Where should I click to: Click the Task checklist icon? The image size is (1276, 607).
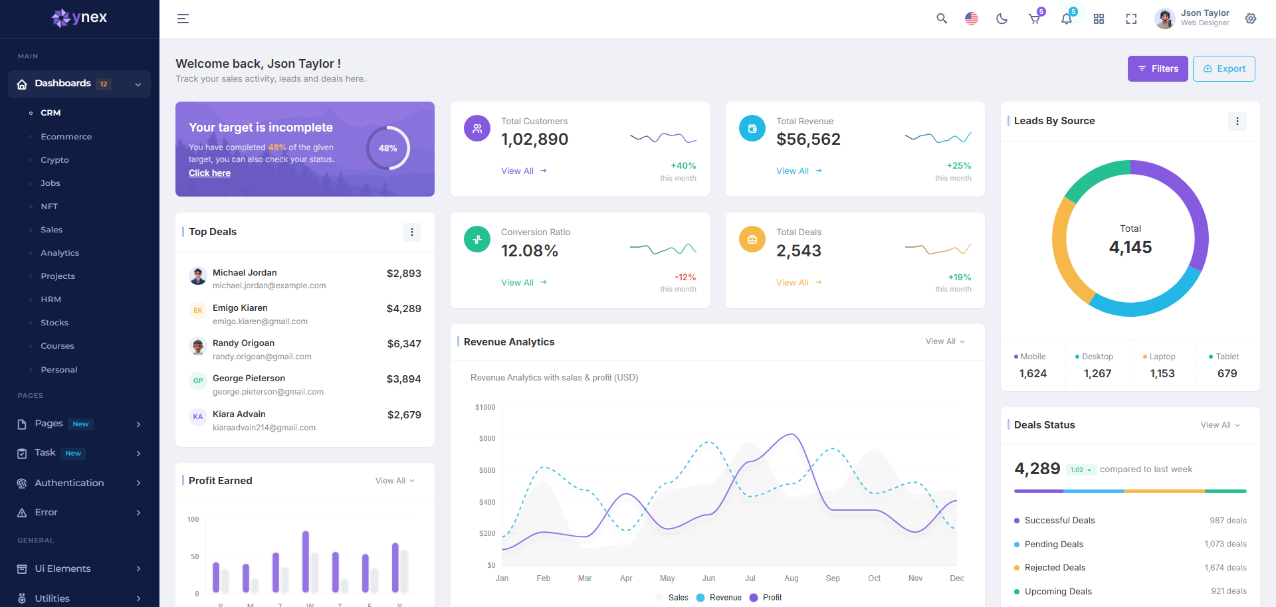pos(22,454)
